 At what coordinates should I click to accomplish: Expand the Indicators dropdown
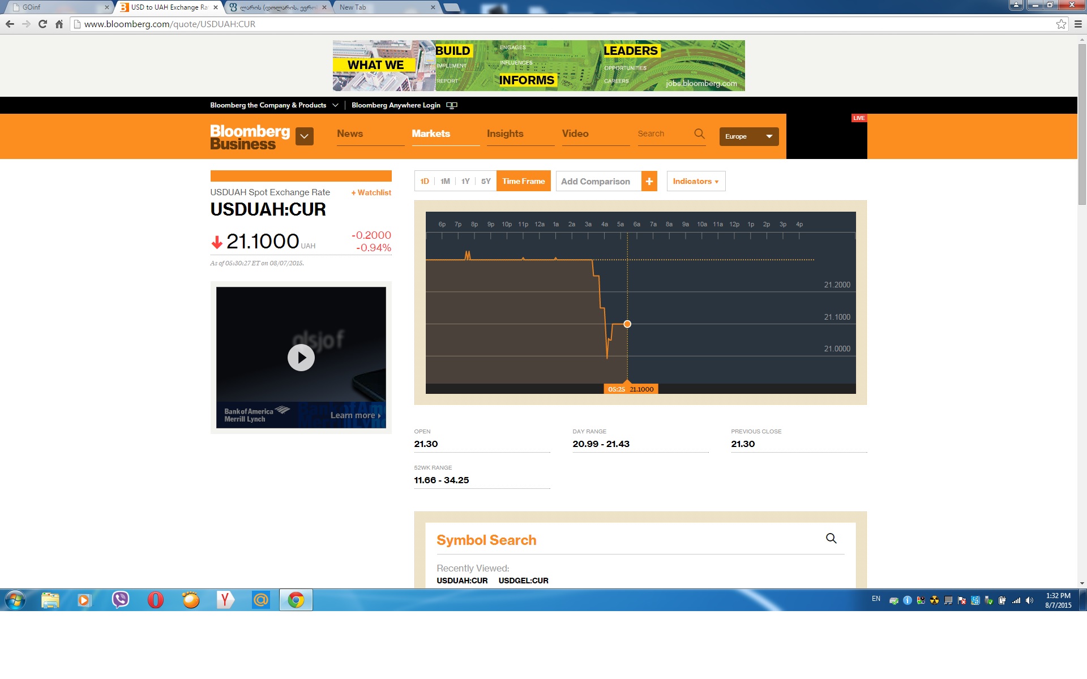coord(695,181)
